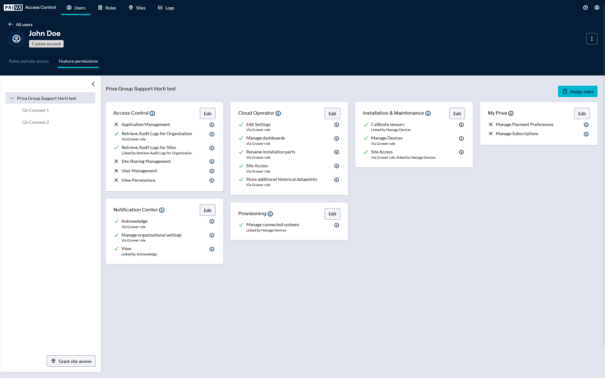
Task: Open info icon for Manage connected systems
Action: 337,225
